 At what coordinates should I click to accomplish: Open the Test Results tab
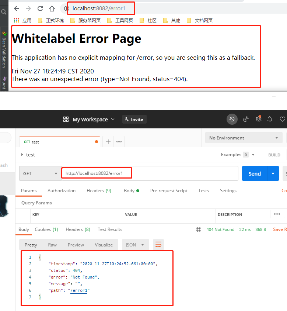110,229
